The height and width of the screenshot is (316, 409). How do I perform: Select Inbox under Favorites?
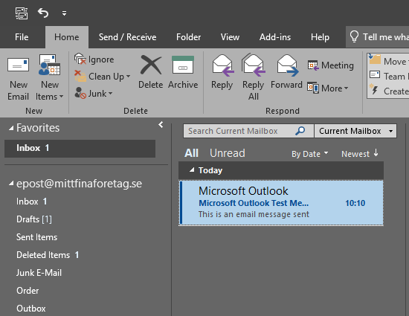[80, 149]
